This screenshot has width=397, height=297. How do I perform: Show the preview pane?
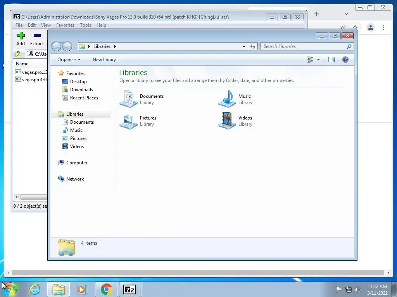point(331,60)
